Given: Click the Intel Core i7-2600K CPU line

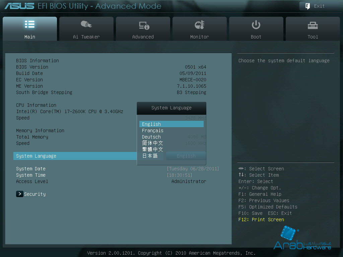Looking at the screenshot, I should pyautogui.click(x=70, y=111).
